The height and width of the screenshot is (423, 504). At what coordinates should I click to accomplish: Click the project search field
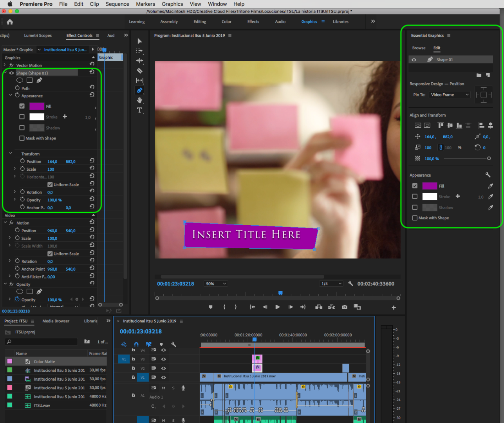click(x=42, y=342)
